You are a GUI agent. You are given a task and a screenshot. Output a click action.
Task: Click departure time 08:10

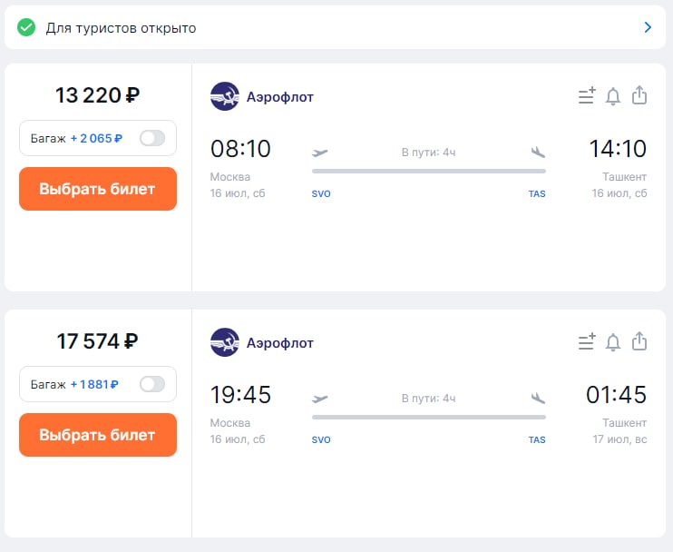tap(240, 149)
